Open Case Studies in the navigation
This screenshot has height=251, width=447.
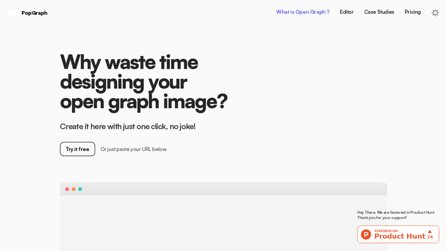379,12
